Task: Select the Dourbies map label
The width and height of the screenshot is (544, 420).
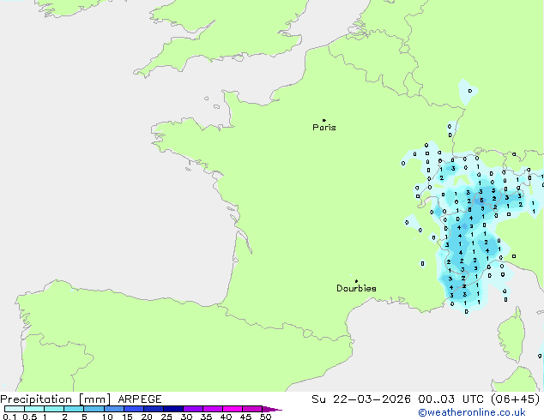Action: click(x=356, y=289)
